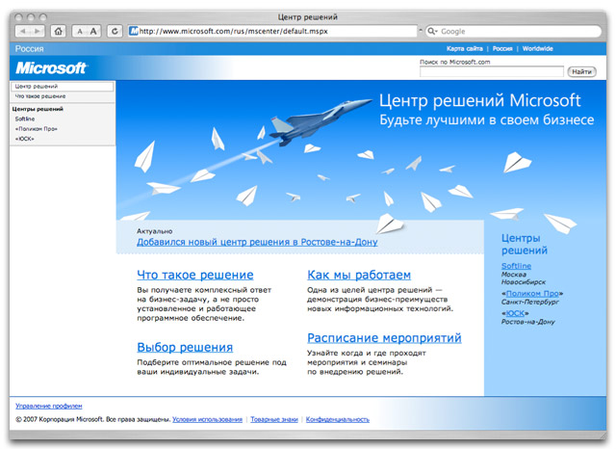Click the URL address field

274,31
